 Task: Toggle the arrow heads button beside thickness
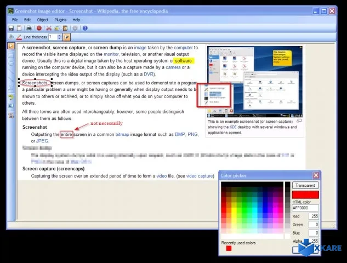(67, 37)
